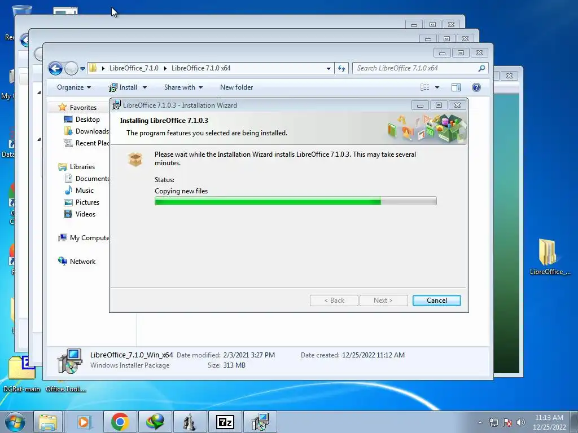Screen dimensions: 578x433
Task: Open the Share with menu
Action: (x=183, y=87)
